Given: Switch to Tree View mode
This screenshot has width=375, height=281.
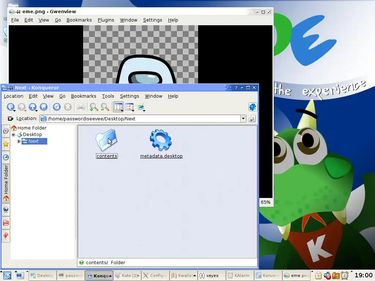Looking at the screenshot, I should pyautogui.click(x=129, y=107).
